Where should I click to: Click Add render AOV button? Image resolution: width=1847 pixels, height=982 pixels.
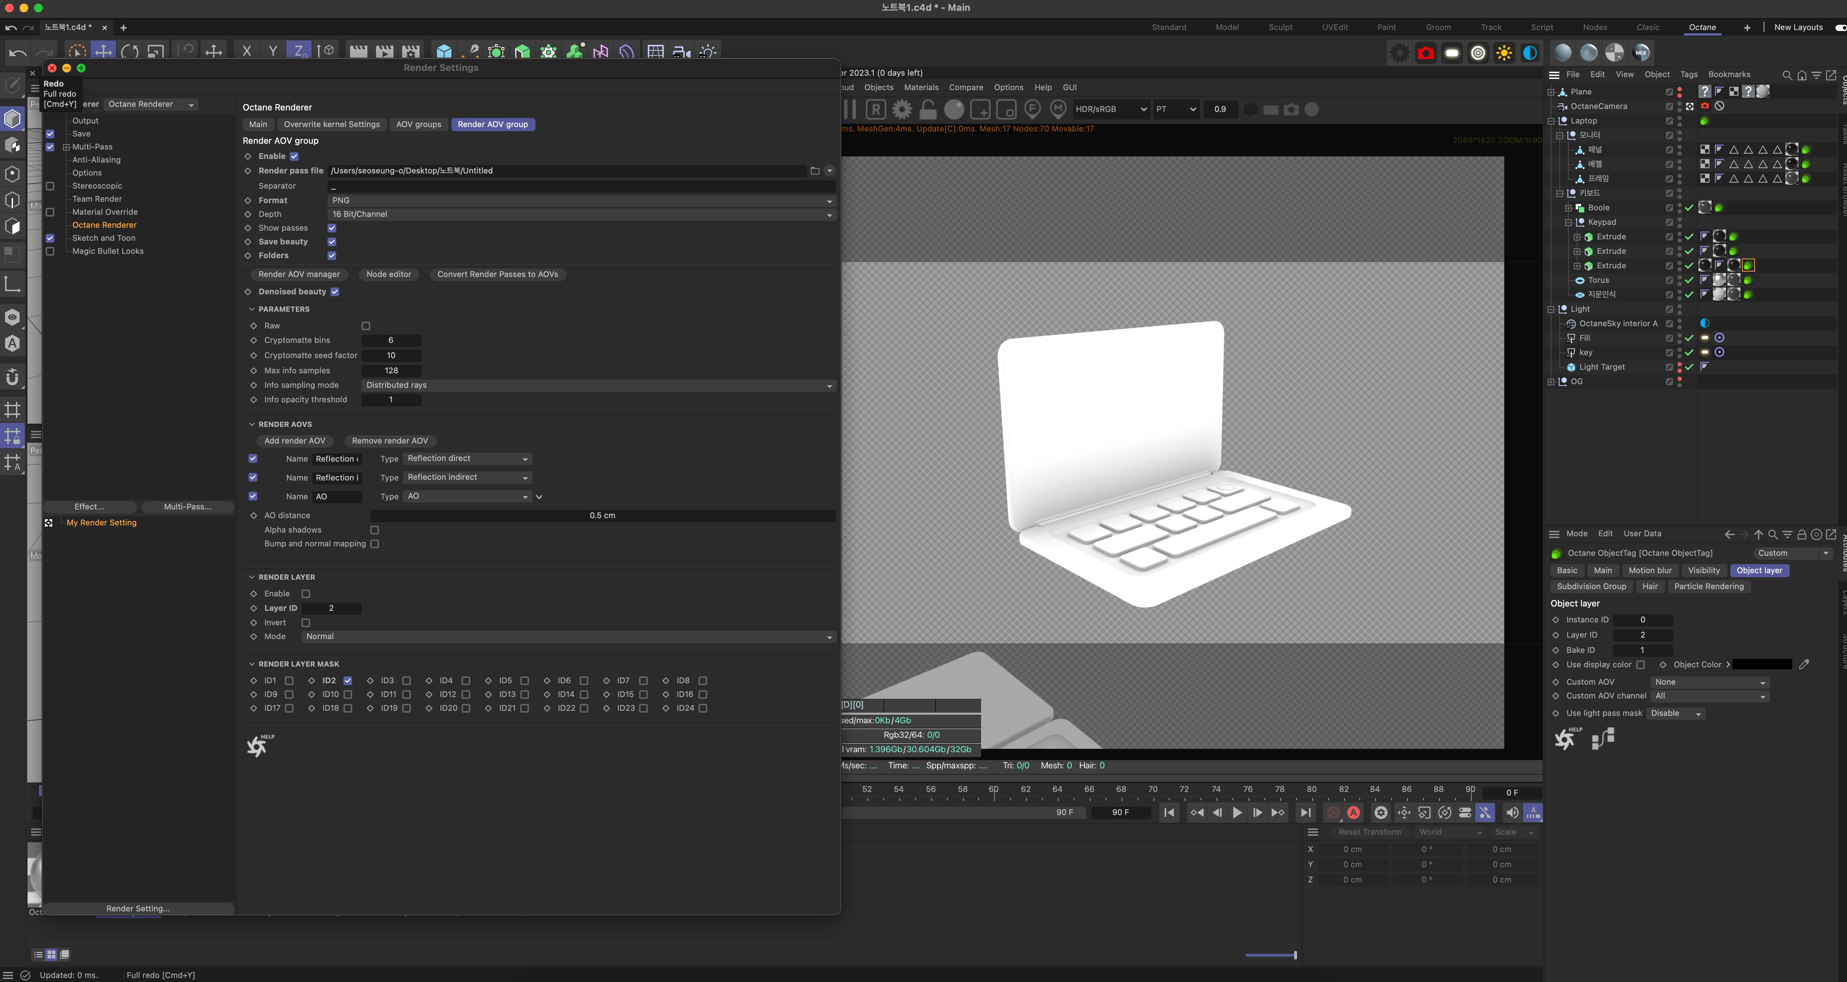[x=295, y=441]
